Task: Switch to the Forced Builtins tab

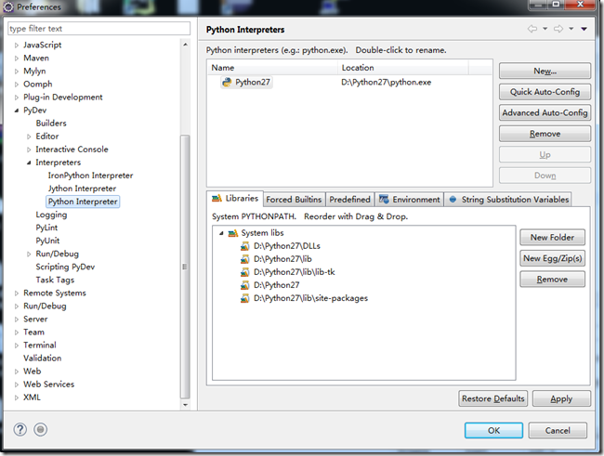Action: 294,200
